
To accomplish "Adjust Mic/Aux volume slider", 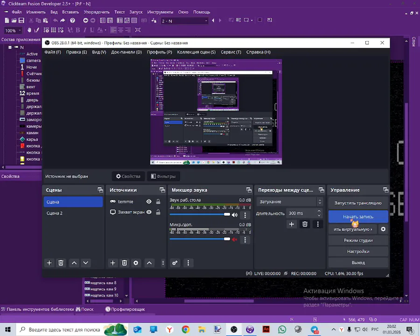I will (x=200, y=239).
